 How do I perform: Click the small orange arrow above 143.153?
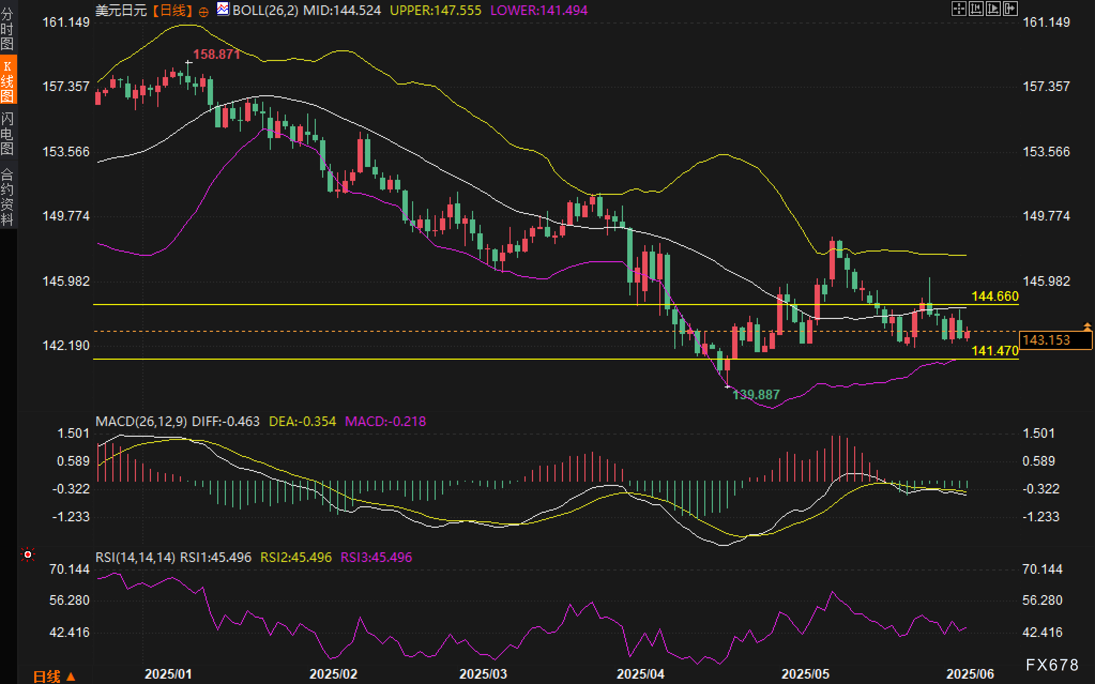point(1087,325)
